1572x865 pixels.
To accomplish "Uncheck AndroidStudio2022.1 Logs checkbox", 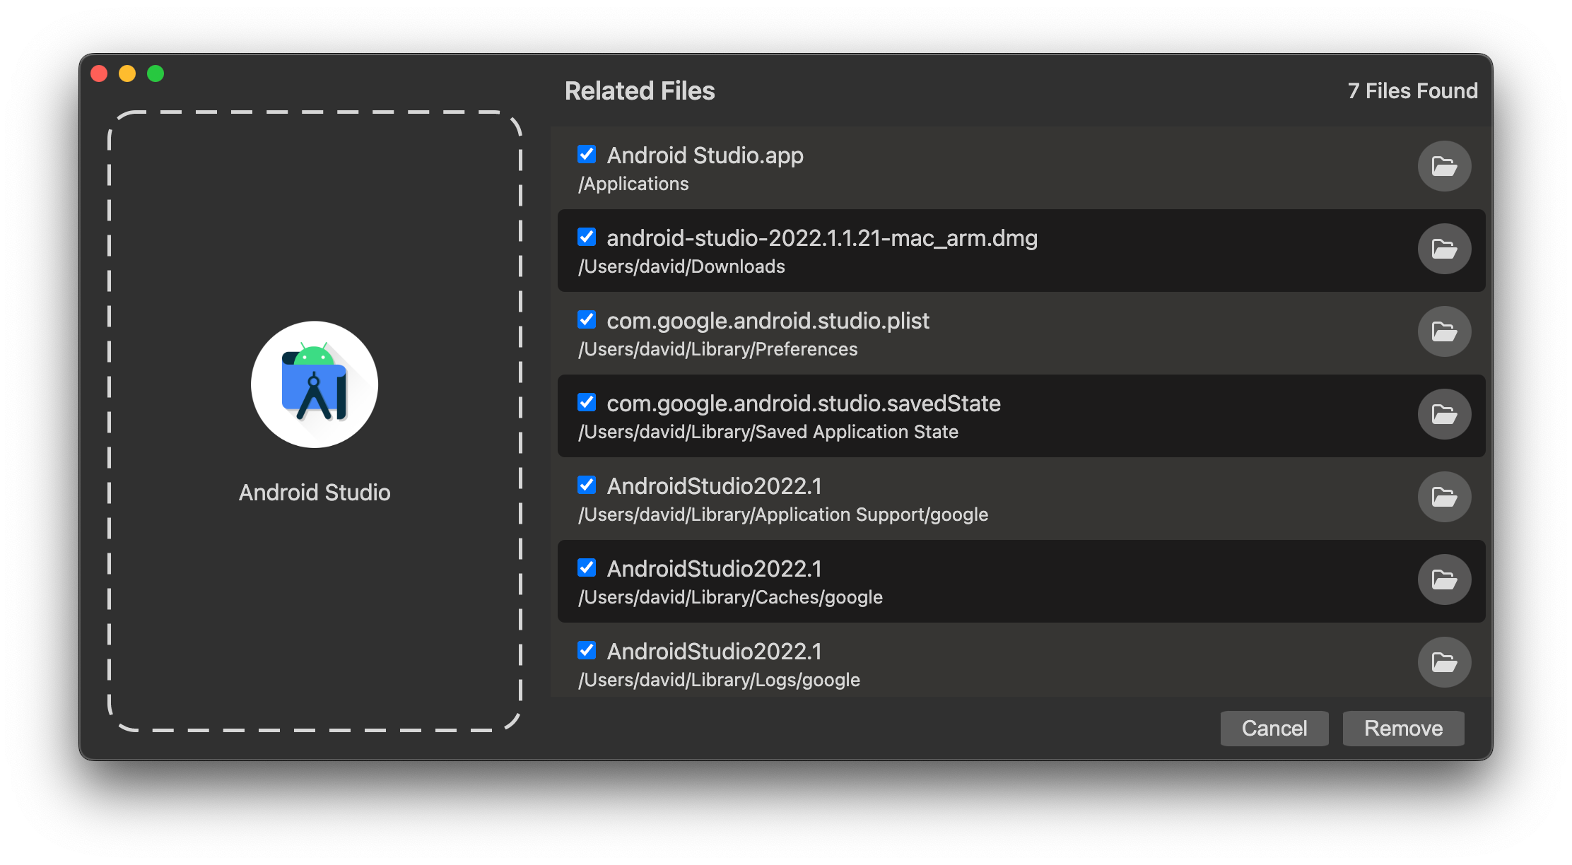I will pos(587,650).
